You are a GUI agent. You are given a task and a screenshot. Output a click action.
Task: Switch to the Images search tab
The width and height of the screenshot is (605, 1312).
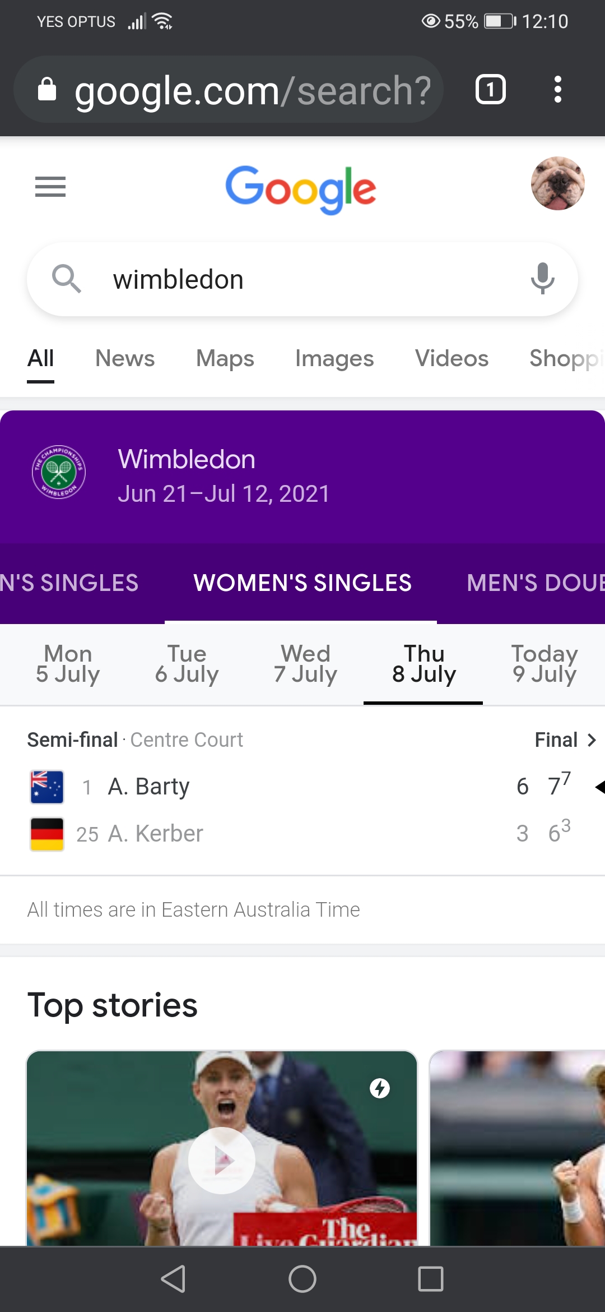tap(334, 359)
